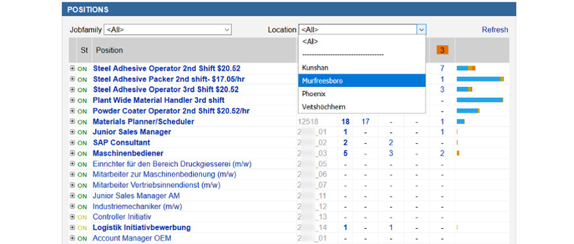
Task: Choose Phoenix from Location list
Action: click(362, 94)
